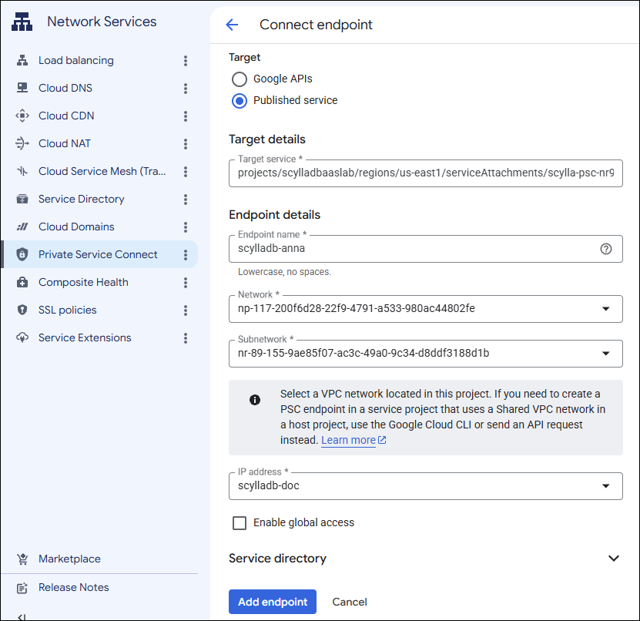Click into the Endpoint name field
The width and height of the screenshot is (640, 621).
425,249
